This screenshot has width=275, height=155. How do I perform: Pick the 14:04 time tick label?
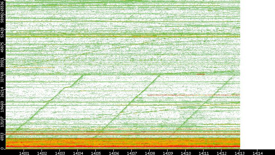pos(78,153)
